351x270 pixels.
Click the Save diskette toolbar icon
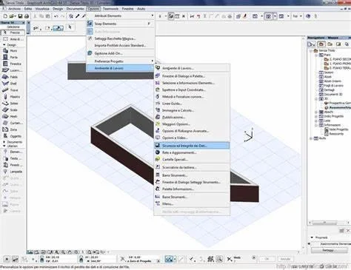pos(20,16)
